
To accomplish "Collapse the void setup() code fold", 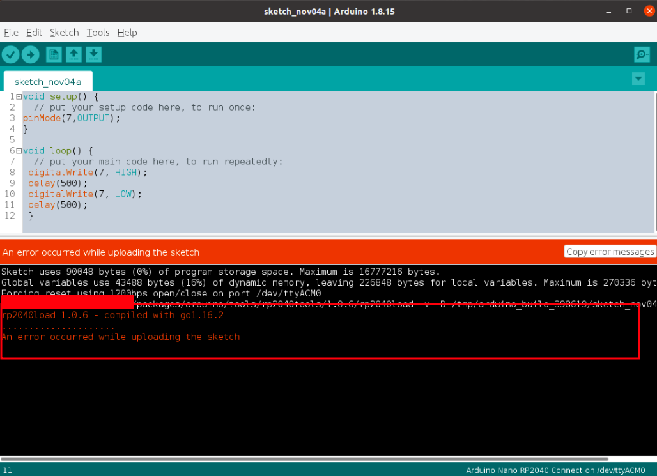I will pyautogui.click(x=19, y=96).
